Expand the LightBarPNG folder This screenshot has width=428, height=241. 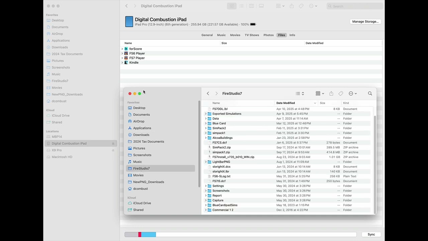coord(206,162)
